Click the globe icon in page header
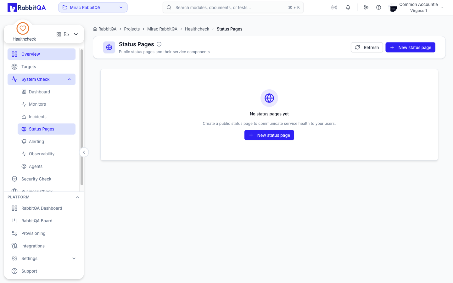Screen dimensions: 453x283 click(x=109, y=47)
